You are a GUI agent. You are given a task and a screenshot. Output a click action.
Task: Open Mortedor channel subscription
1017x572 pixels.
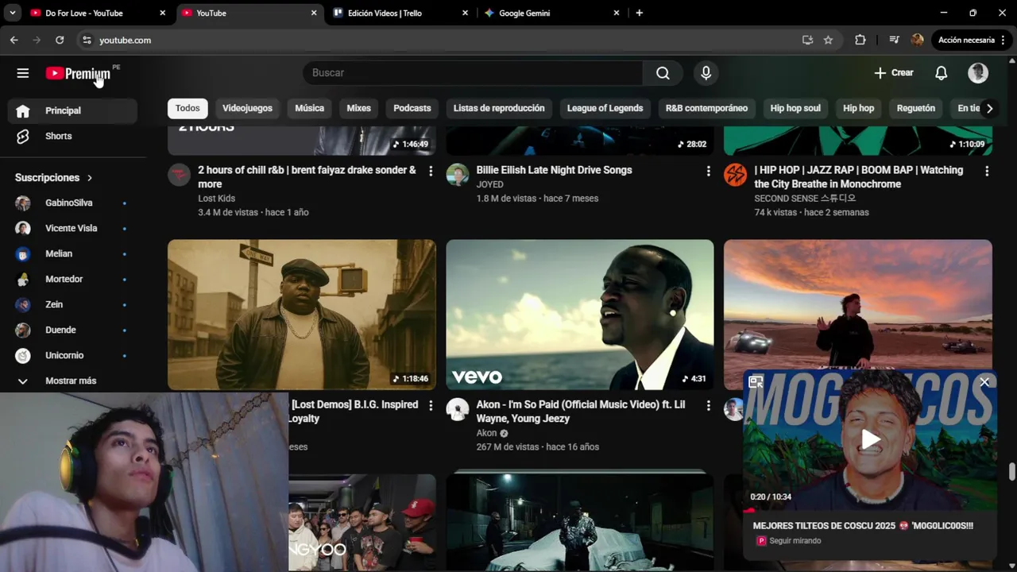[72, 279]
